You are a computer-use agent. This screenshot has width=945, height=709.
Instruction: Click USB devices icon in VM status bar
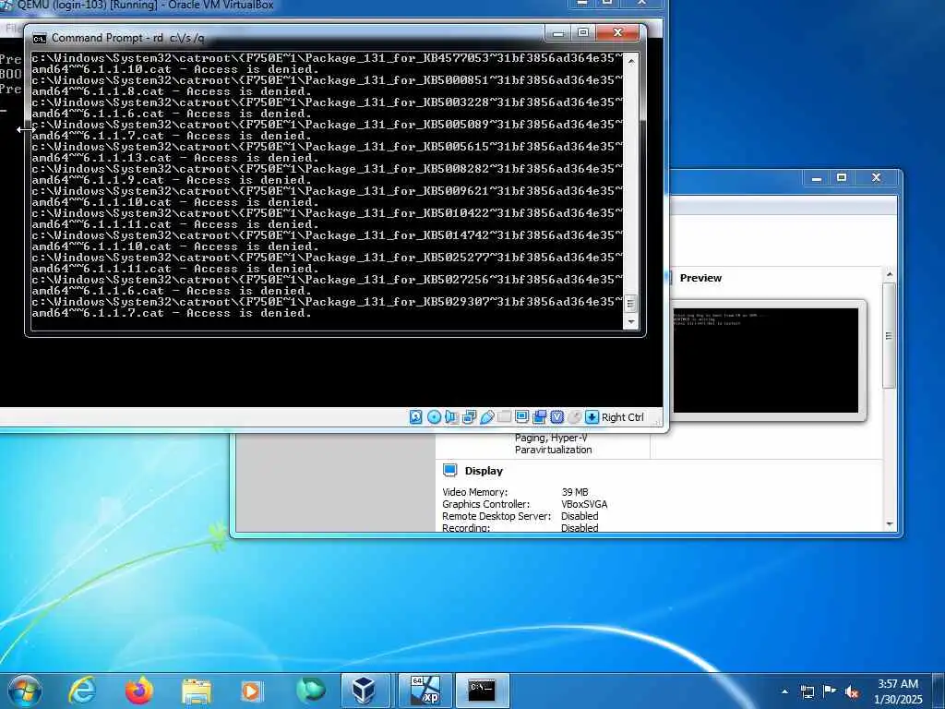487,416
